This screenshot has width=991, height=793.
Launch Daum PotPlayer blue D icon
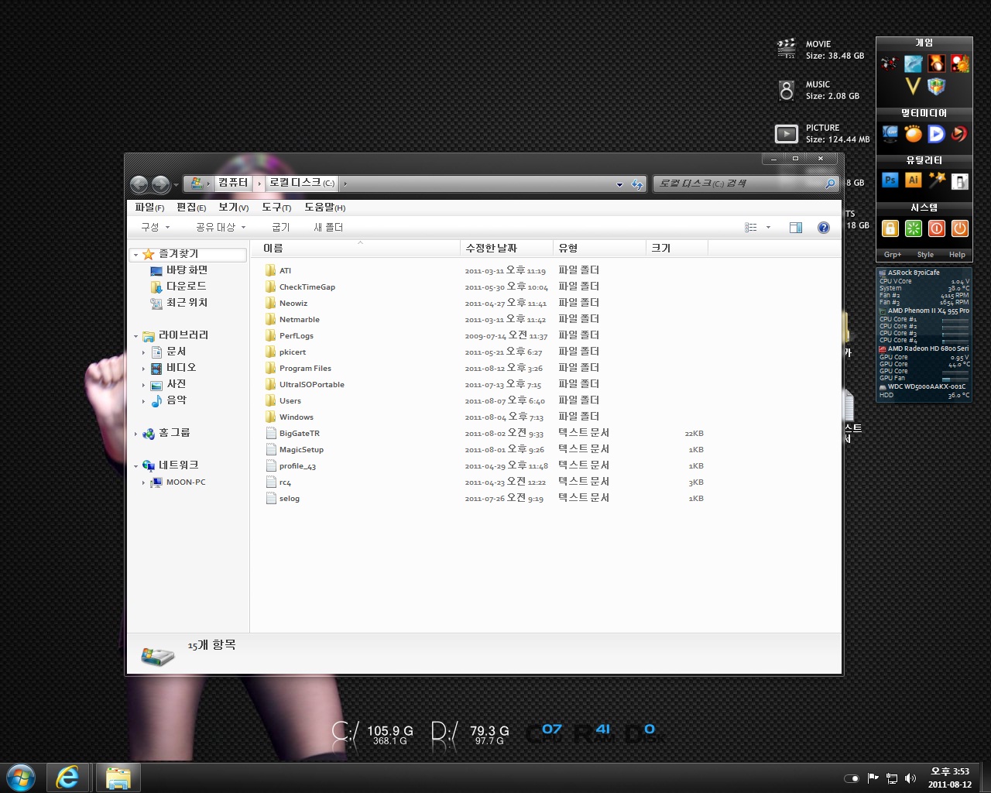(x=937, y=134)
